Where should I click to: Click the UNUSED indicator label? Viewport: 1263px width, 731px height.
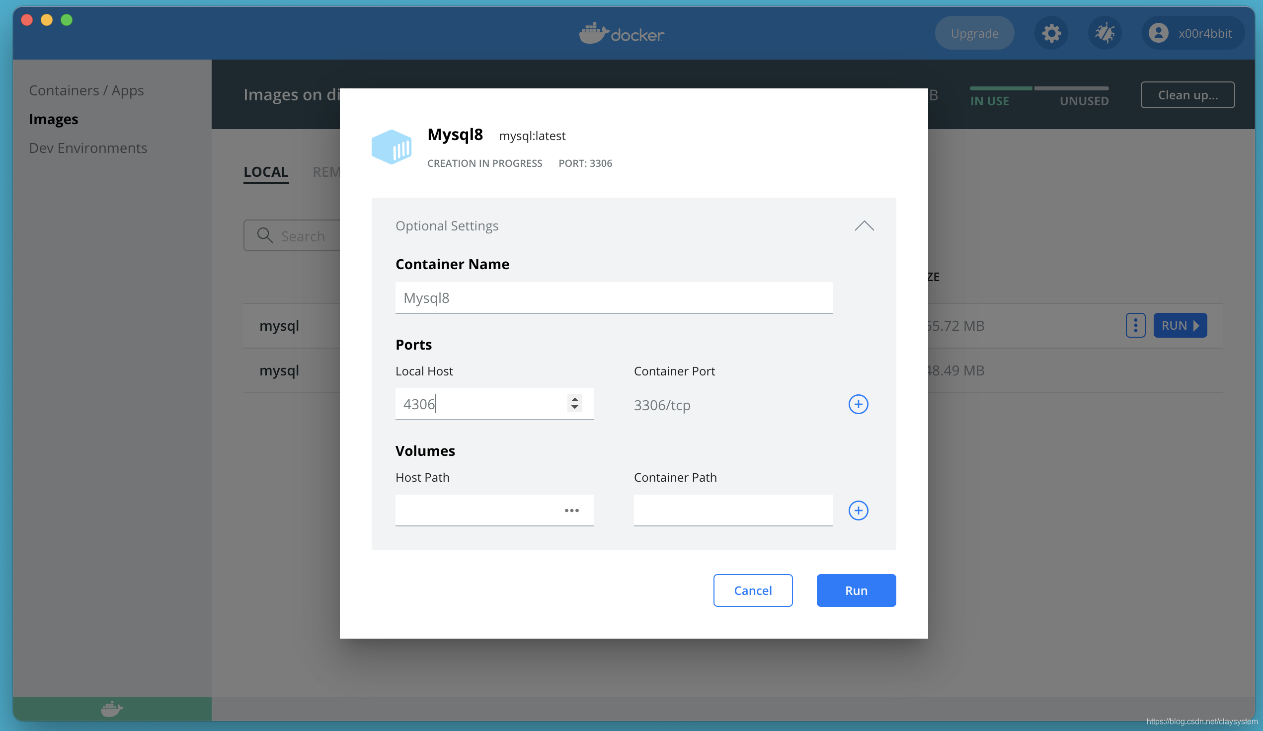click(x=1084, y=101)
